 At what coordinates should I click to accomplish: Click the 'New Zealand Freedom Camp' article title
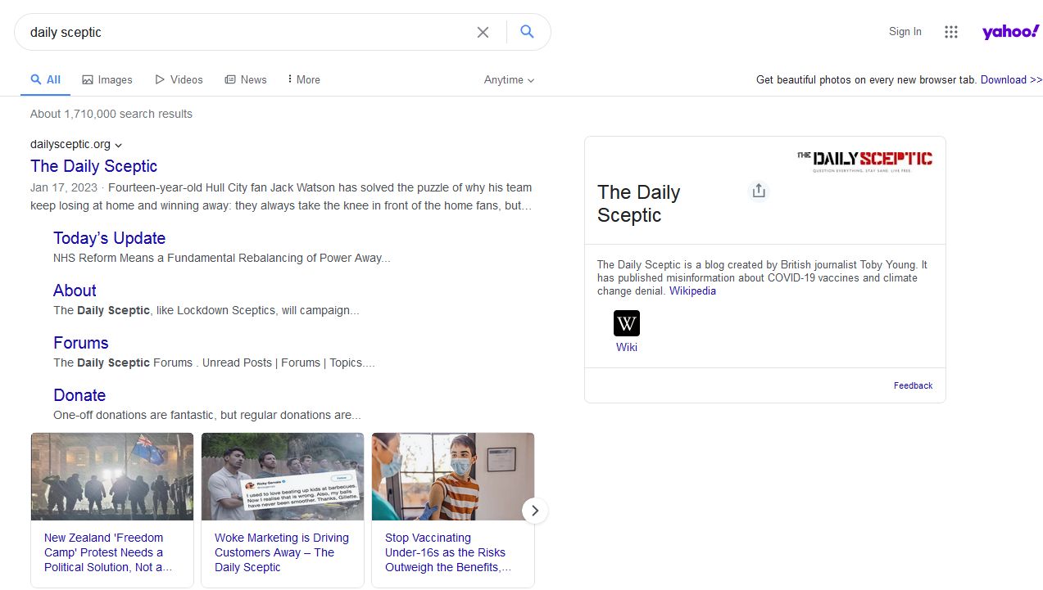point(108,552)
